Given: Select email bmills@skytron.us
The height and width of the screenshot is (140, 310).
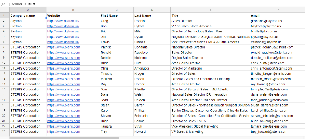Looking at the screenshot, I should (x=278, y=31).
